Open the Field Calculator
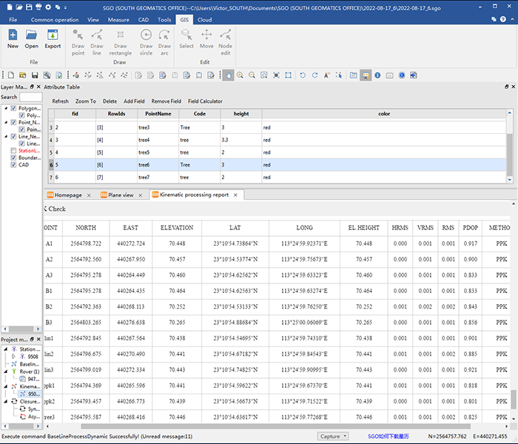The width and height of the screenshot is (518, 444). pos(205,101)
